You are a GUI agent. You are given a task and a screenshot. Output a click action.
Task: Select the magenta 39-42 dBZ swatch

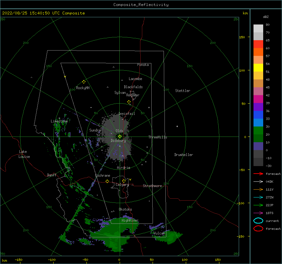[x=258, y=99]
